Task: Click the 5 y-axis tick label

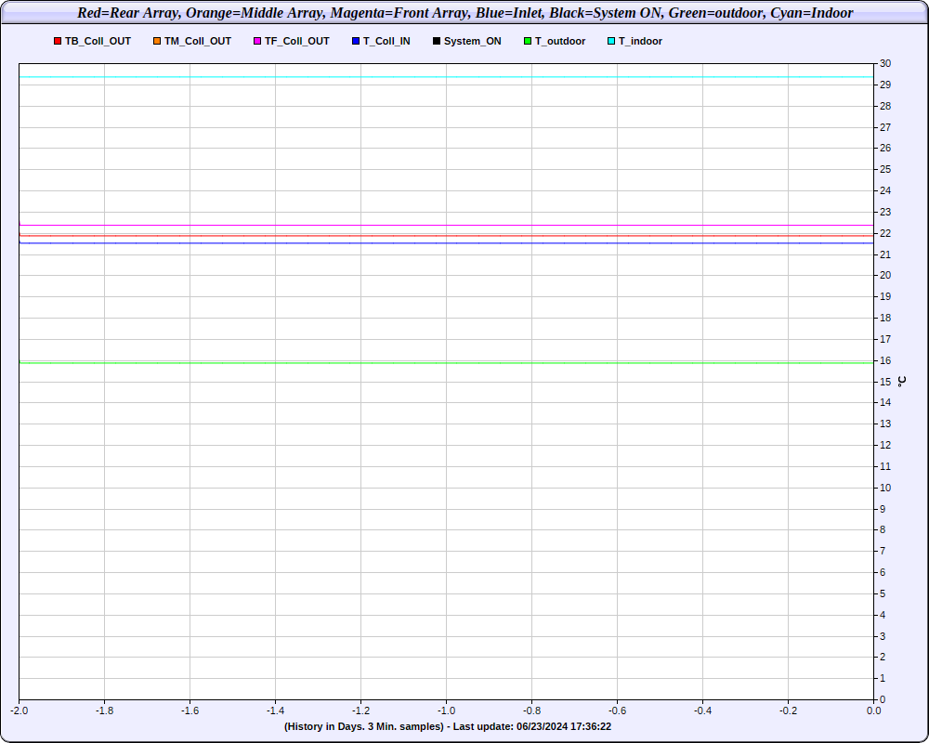Action: 883,593
